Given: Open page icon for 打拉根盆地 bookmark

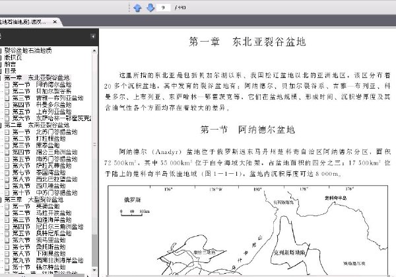Looking at the screenshot, I should (7, 139).
